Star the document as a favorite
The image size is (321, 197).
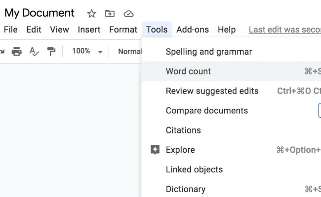(92, 14)
